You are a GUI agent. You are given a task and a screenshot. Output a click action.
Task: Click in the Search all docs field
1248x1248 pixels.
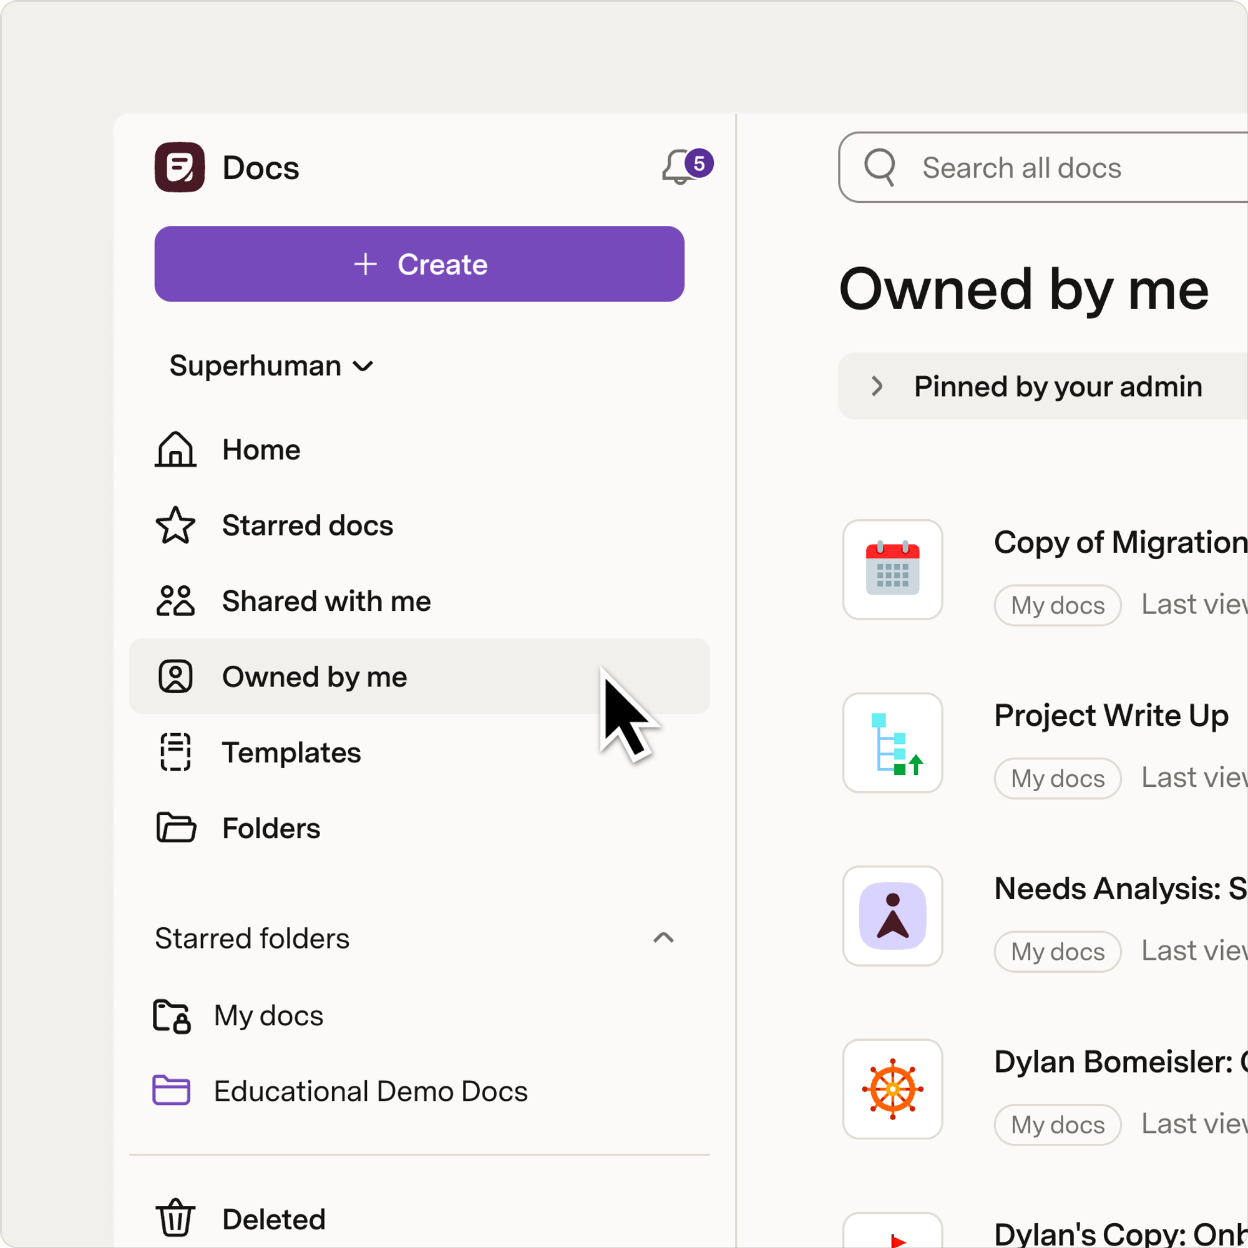(1043, 167)
